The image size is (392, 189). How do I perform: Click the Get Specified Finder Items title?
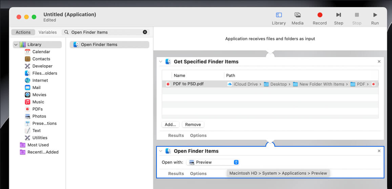[206, 62]
